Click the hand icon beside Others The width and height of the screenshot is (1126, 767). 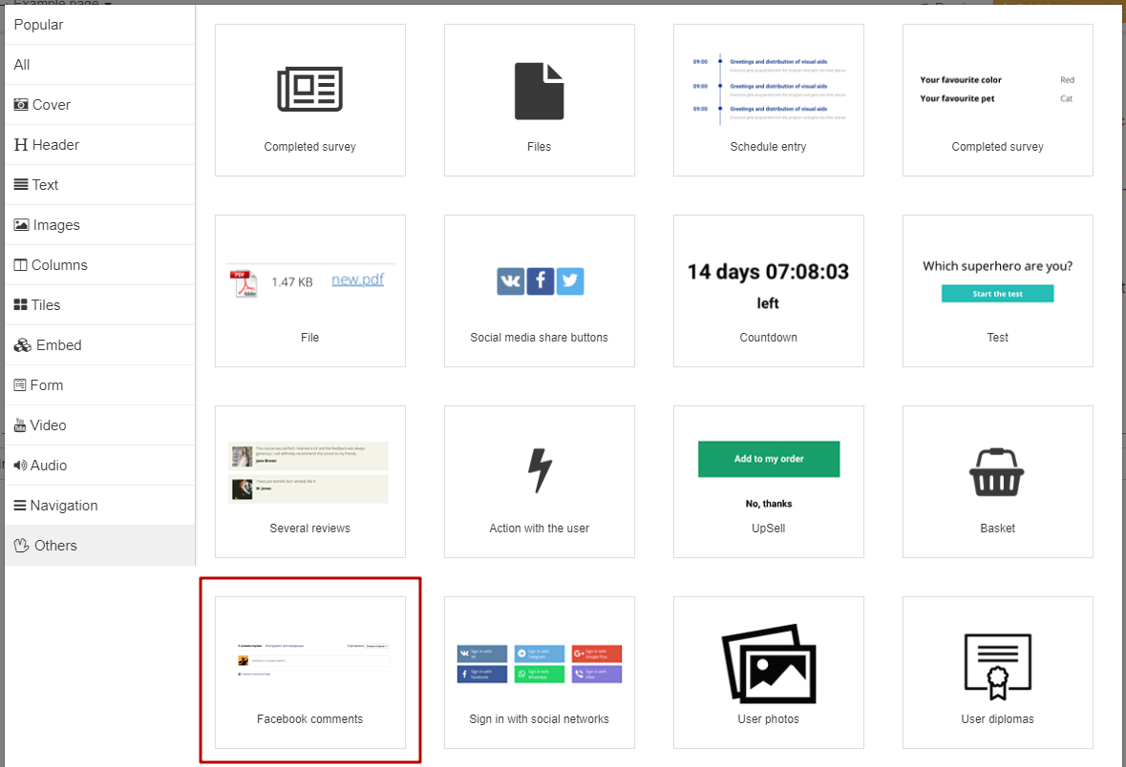pos(22,546)
